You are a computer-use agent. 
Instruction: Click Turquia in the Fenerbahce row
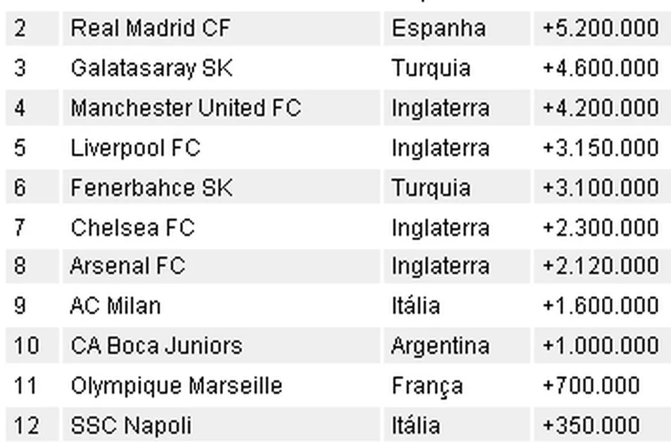point(431,188)
